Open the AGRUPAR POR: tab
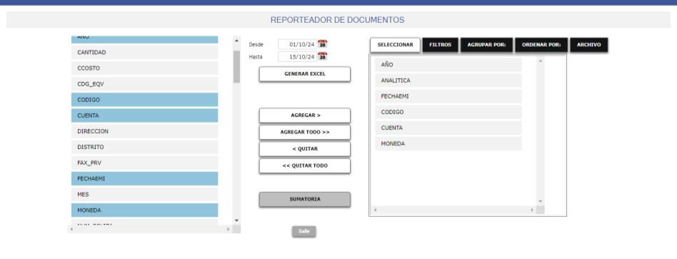Image resolution: width=677 pixels, height=259 pixels. tap(486, 45)
